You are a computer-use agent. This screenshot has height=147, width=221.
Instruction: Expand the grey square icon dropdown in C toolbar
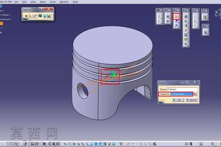207,19
